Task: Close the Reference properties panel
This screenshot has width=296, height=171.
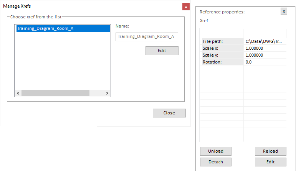Action: click(x=284, y=11)
